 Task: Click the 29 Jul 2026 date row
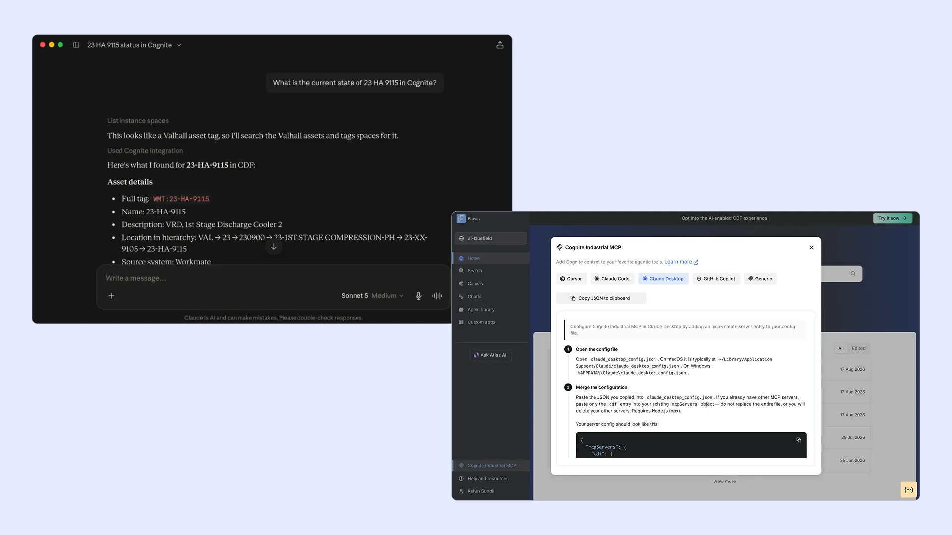pyautogui.click(x=853, y=437)
